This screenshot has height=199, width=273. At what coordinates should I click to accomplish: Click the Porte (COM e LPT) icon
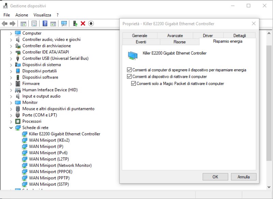point(18,115)
